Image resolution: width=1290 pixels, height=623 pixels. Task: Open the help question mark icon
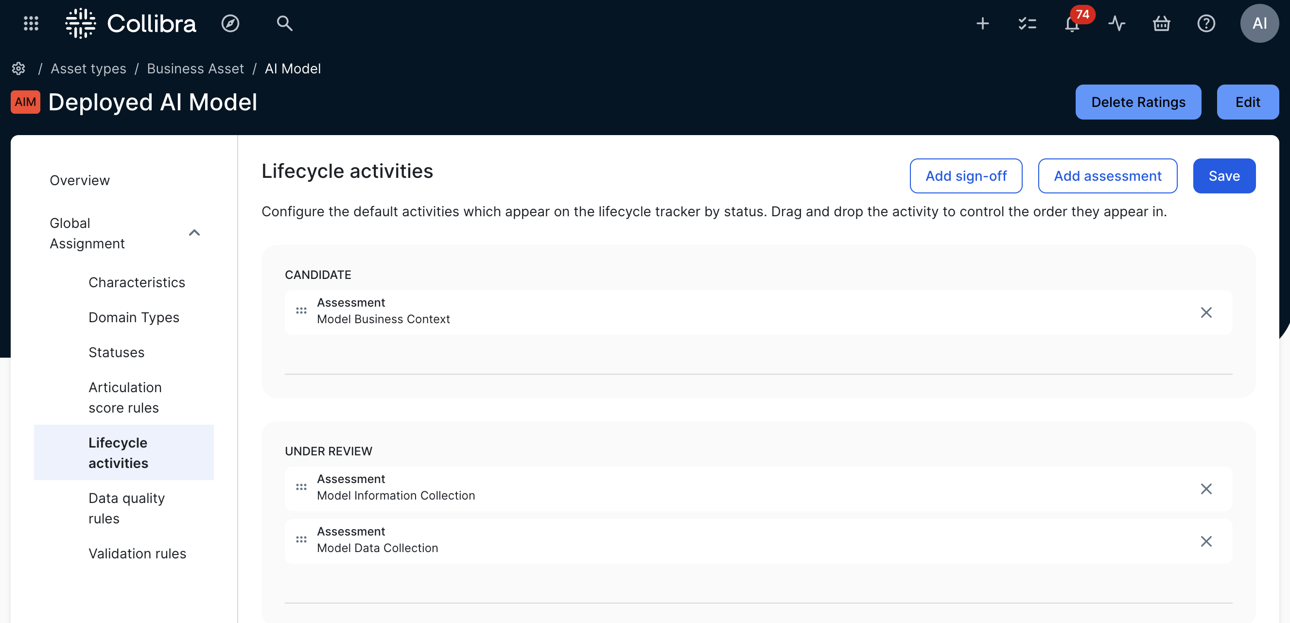pos(1205,23)
